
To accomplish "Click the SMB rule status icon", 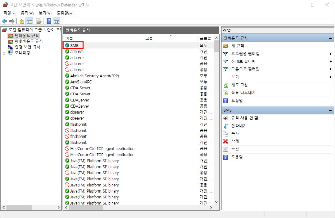I will point(67,45).
